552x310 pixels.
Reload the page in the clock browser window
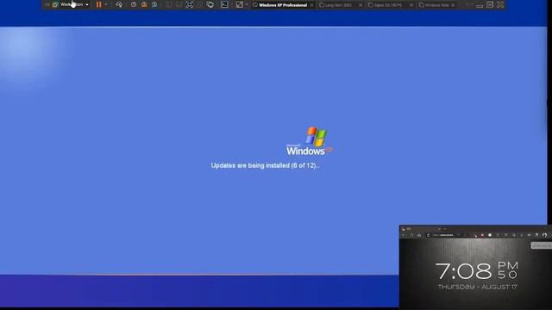coord(411,235)
